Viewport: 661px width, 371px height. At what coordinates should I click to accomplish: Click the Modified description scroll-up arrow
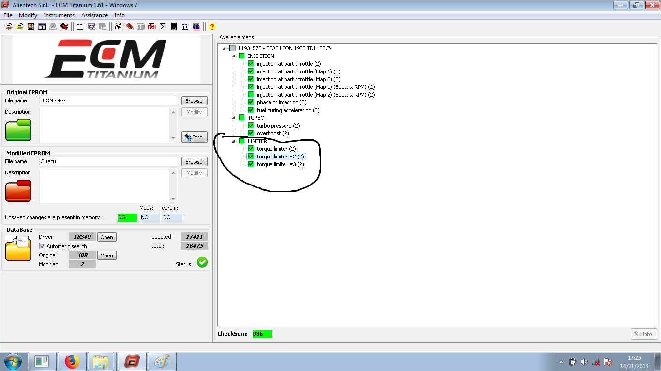point(174,172)
